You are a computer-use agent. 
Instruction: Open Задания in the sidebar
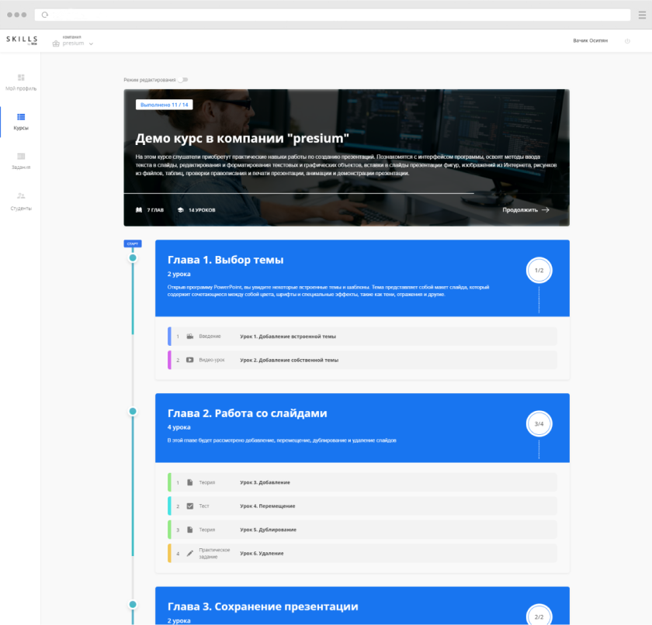(21, 161)
